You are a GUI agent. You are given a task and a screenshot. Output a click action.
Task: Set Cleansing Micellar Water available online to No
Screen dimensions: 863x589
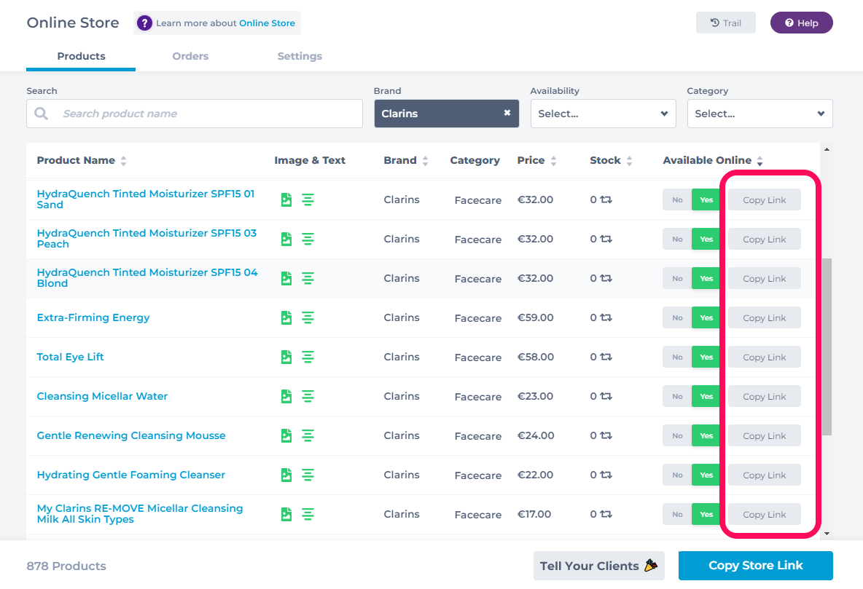(677, 397)
